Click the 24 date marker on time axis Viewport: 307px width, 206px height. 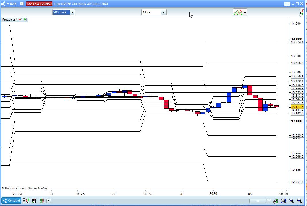(51, 194)
